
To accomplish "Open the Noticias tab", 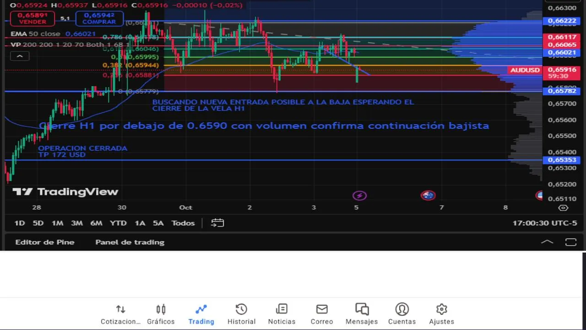I will coord(282,314).
